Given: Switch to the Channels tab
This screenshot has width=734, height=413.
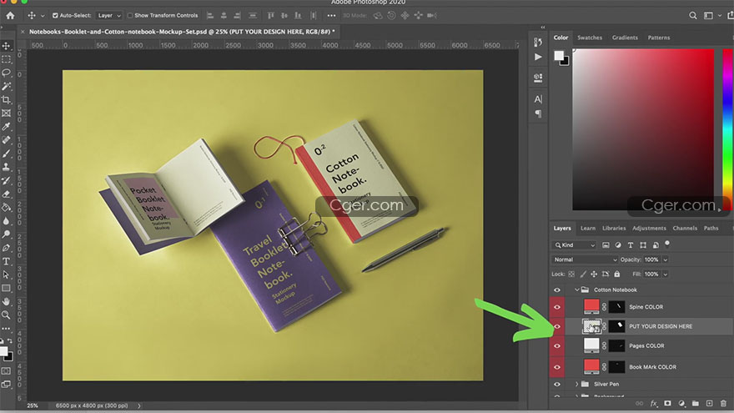Looking at the screenshot, I should [685, 228].
